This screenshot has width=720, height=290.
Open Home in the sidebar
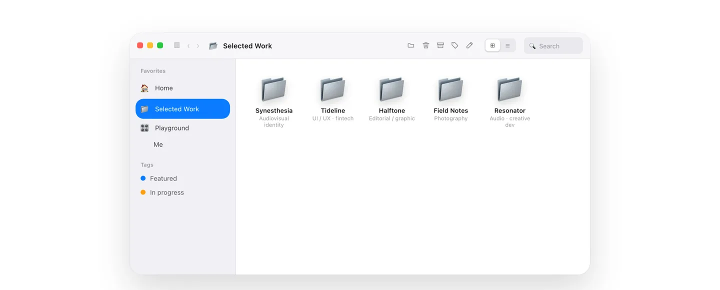click(x=182, y=88)
